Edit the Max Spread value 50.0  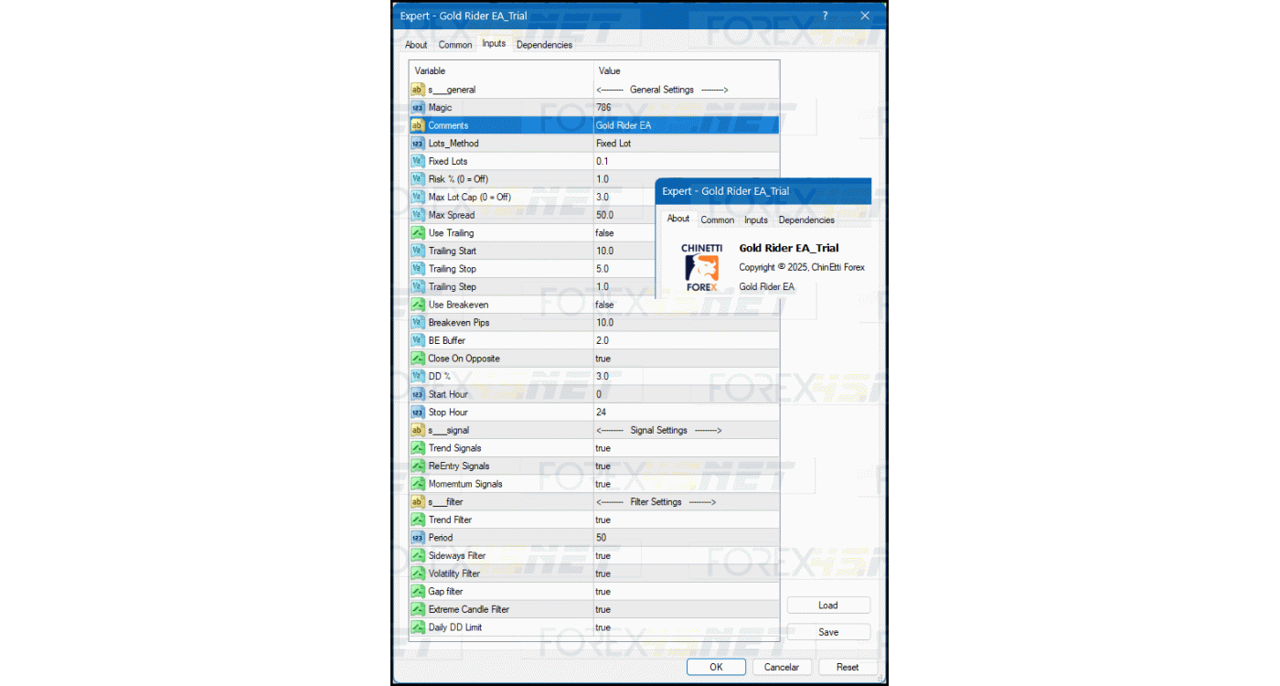[x=622, y=215]
